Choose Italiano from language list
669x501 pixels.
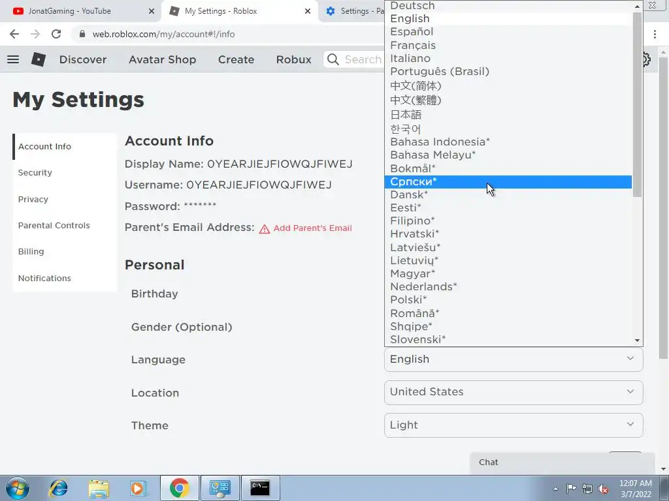pyautogui.click(x=508, y=58)
